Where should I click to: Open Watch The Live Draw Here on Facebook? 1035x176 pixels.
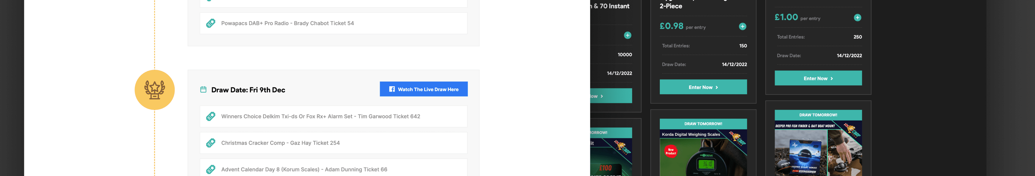coord(423,89)
